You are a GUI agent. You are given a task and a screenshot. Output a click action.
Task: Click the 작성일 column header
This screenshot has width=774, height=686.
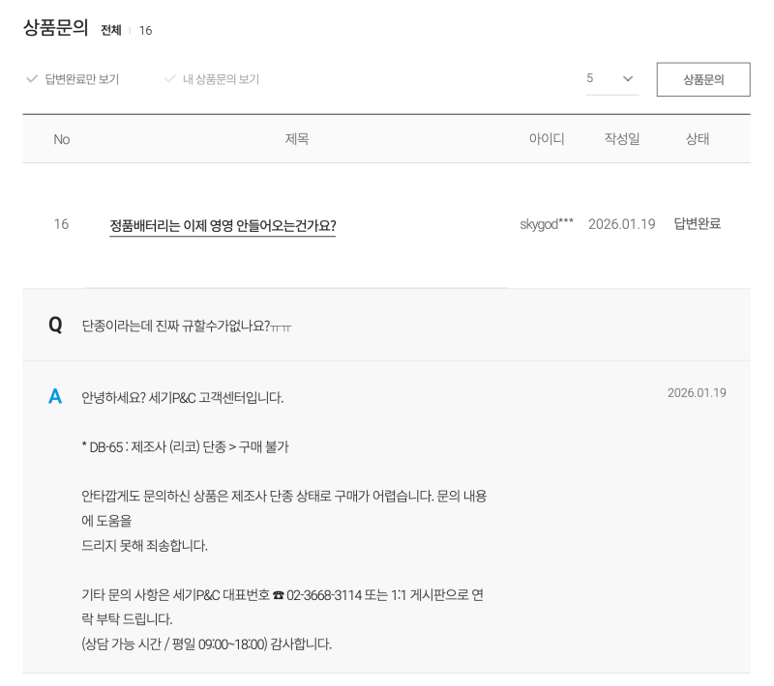[622, 139]
